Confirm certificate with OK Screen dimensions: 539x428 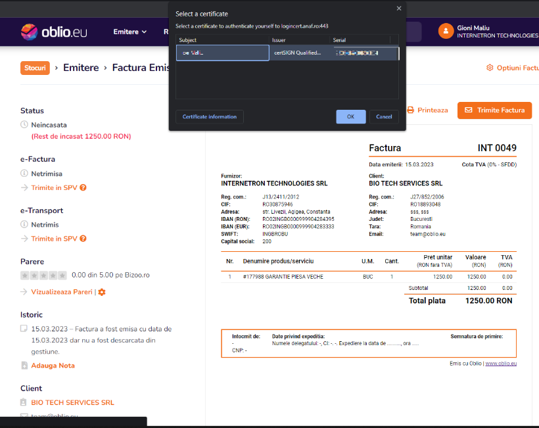tap(350, 116)
